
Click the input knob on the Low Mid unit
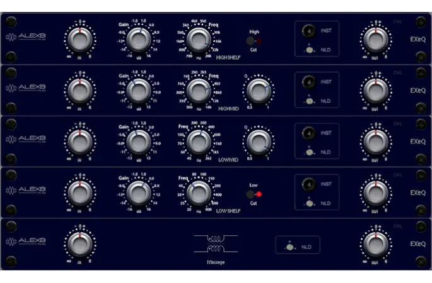point(79,142)
